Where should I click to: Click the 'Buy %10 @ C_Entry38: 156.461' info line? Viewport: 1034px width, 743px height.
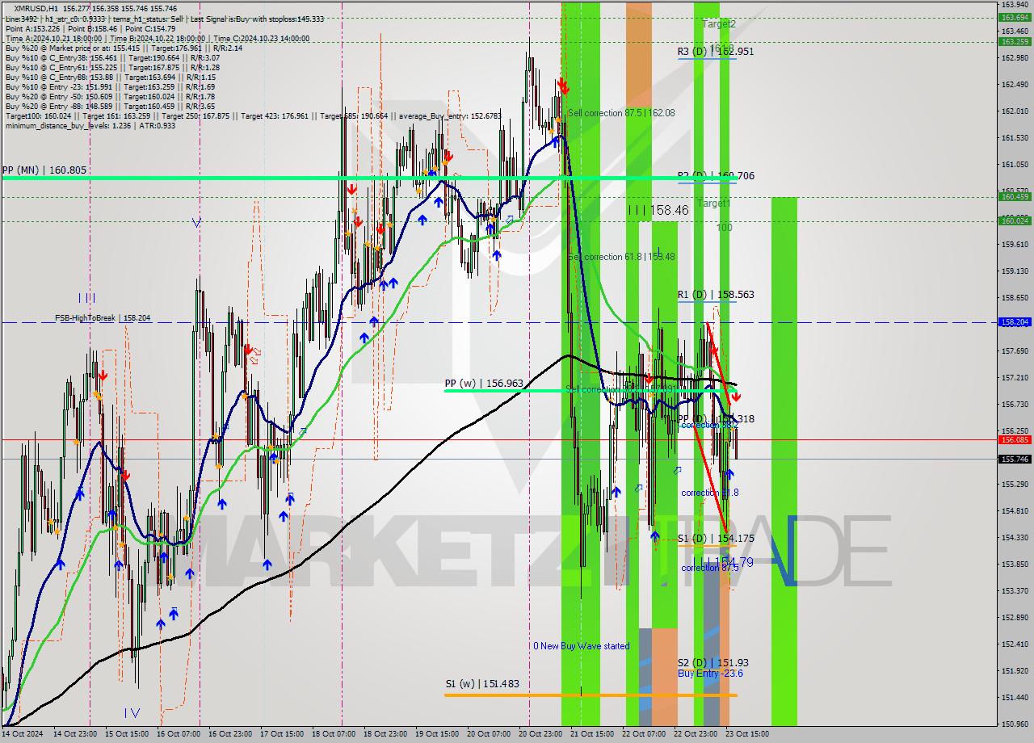click(112, 57)
